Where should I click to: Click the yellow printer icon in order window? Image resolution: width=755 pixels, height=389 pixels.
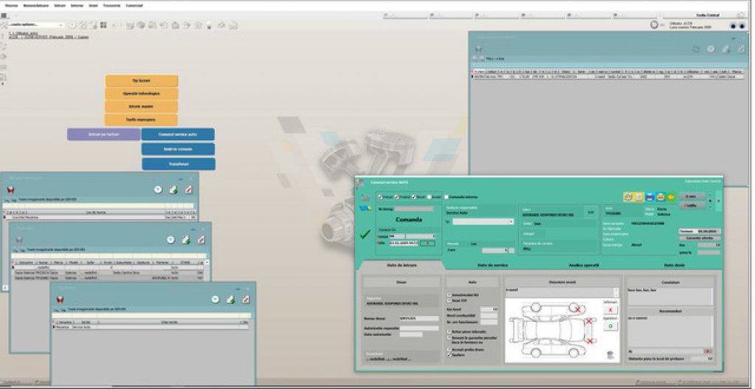[661, 196]
